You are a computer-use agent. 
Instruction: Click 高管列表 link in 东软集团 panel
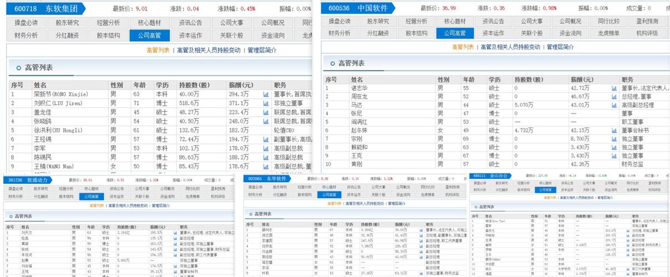(x=159, y=50)
